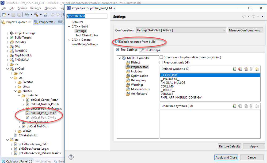Image resolution: width=267 pixels, height=163 pixels.
Task: Click the Cancel button
Action: click(252, 158)
